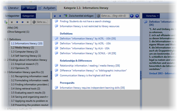Promote category with blue left arrow

[x=22, y=22]
